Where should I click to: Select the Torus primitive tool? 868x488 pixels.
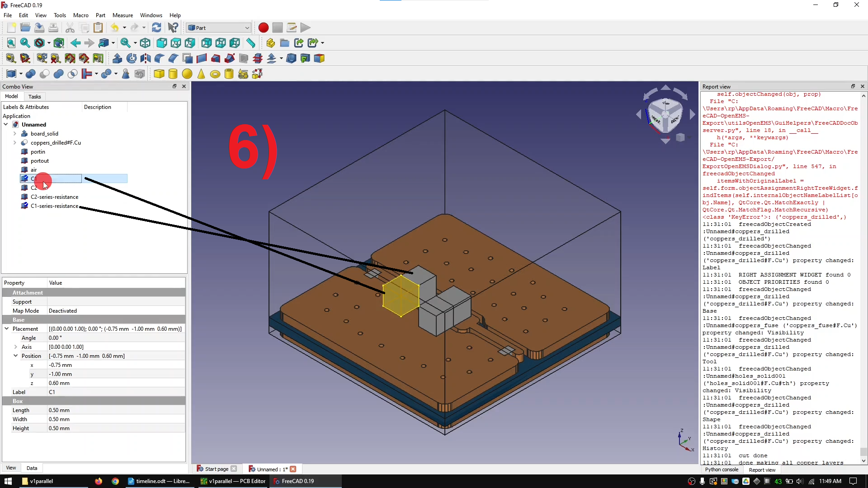tap(215, 74)
